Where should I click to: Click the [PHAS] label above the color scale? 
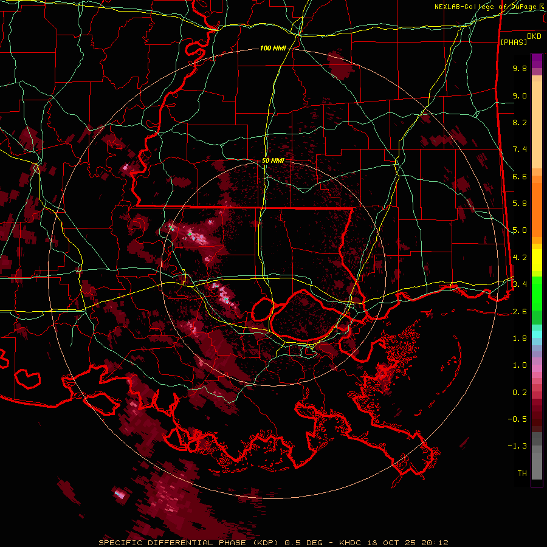pos(514,42)
